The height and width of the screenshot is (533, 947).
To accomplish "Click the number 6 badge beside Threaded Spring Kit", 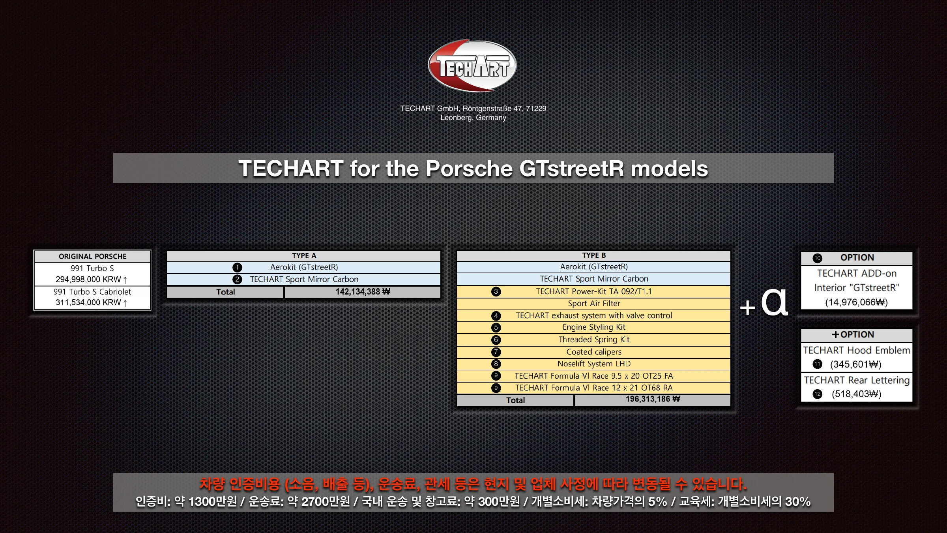I will [496, 340].
